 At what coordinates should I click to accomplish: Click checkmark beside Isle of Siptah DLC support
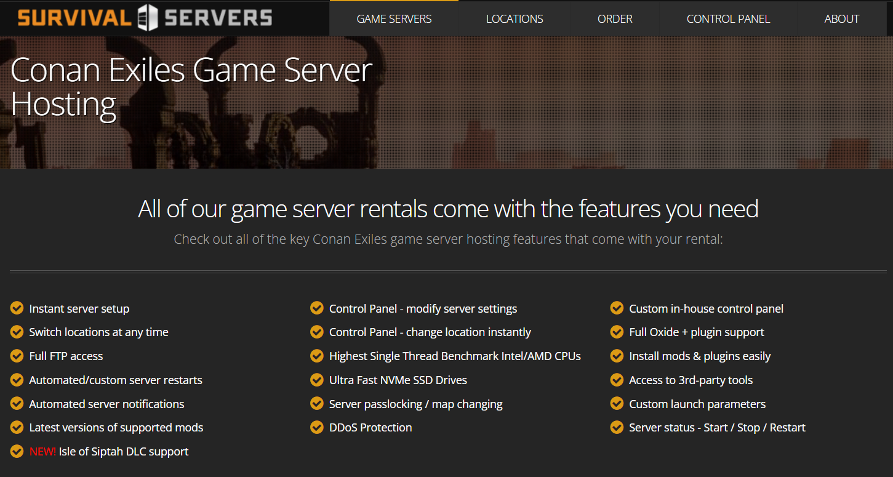tap(17, 451)
